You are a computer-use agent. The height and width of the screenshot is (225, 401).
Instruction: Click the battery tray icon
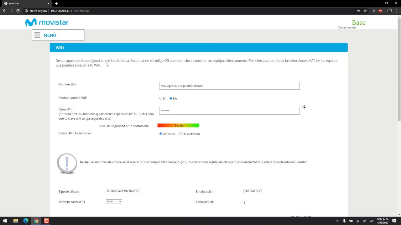[x=351, y=221]
